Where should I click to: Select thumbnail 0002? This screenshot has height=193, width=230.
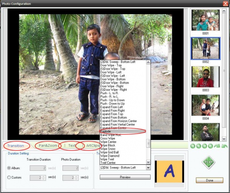point(205,48)
